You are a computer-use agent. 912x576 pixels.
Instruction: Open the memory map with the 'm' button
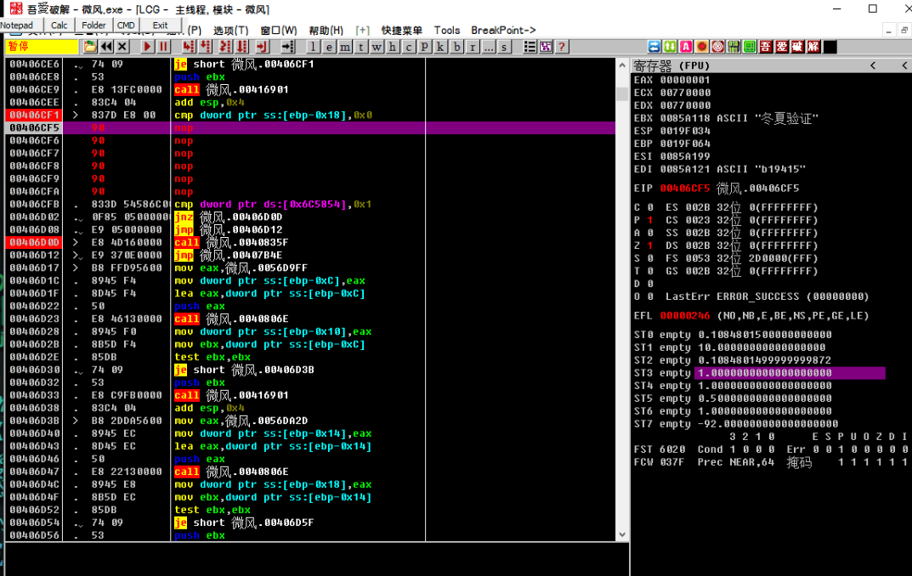pos(345,47)
